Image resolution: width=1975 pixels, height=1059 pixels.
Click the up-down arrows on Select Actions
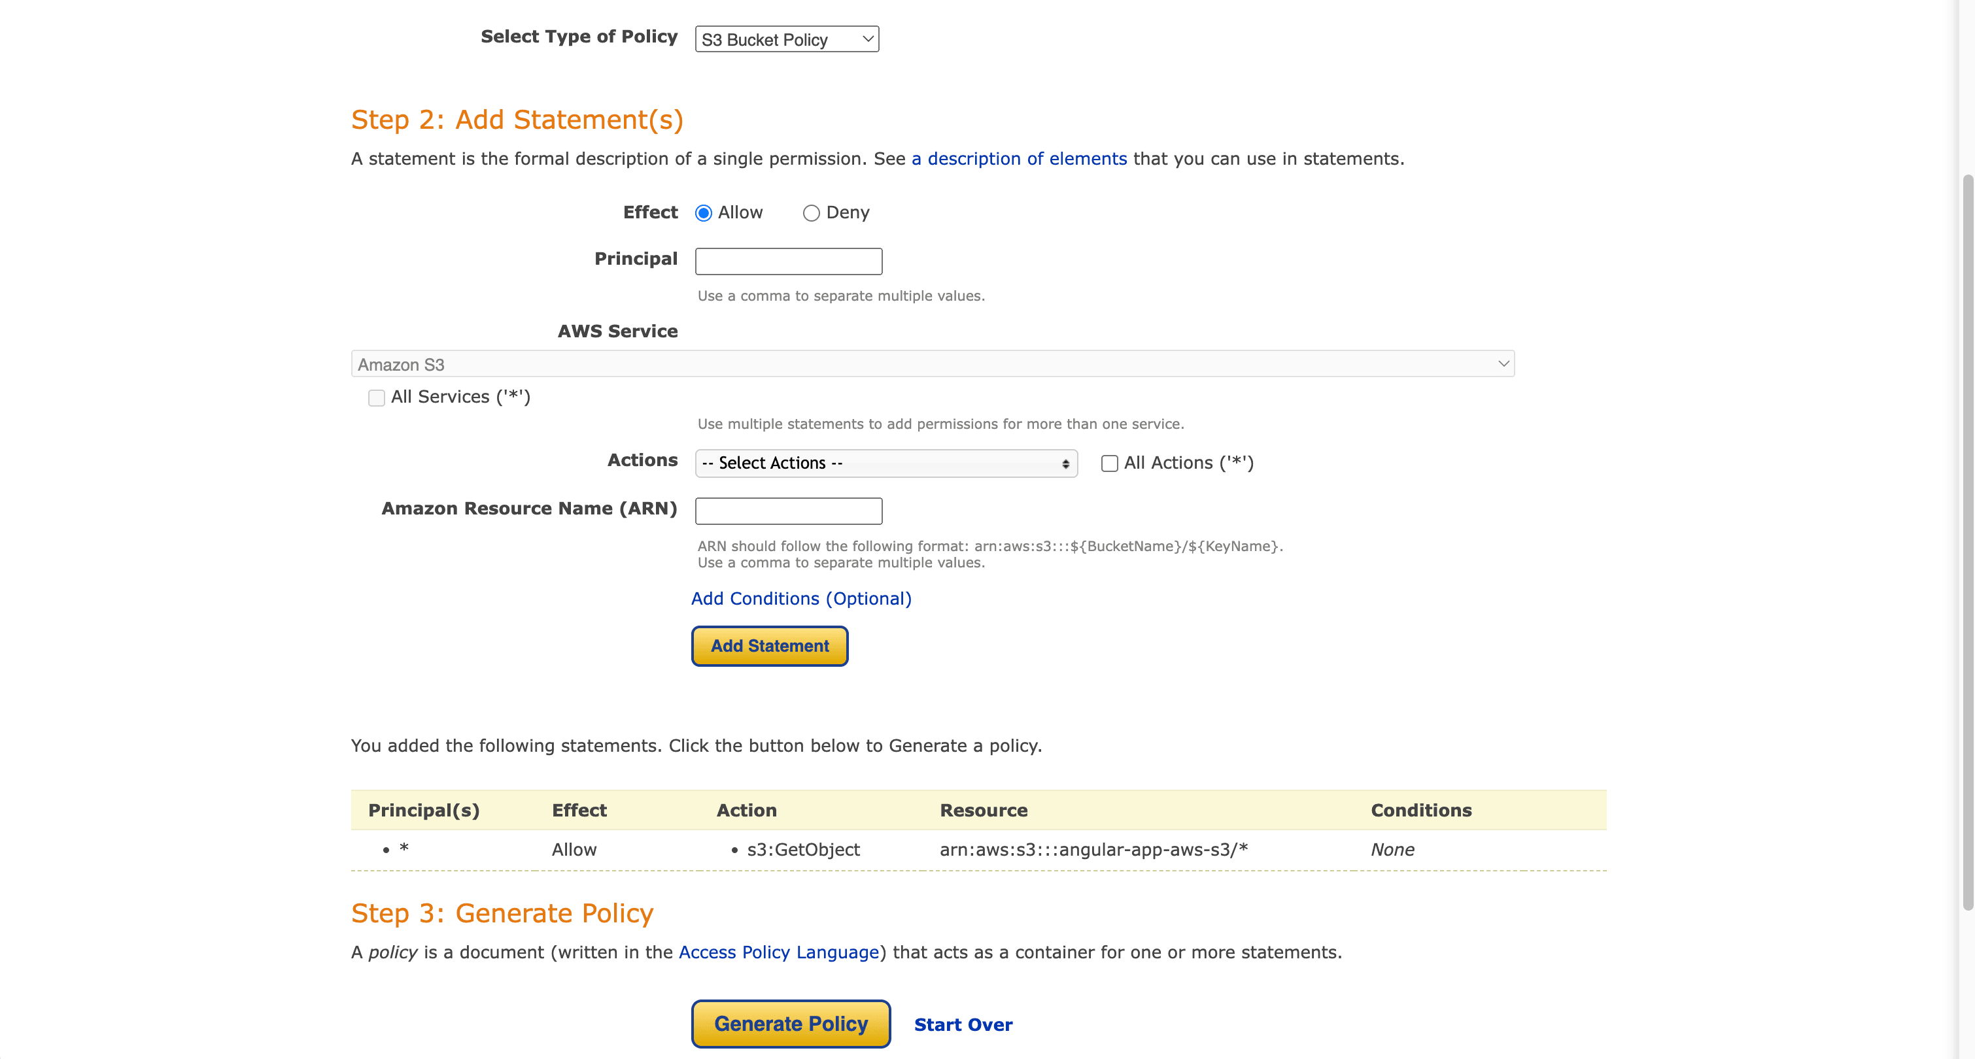[1065, 463]
